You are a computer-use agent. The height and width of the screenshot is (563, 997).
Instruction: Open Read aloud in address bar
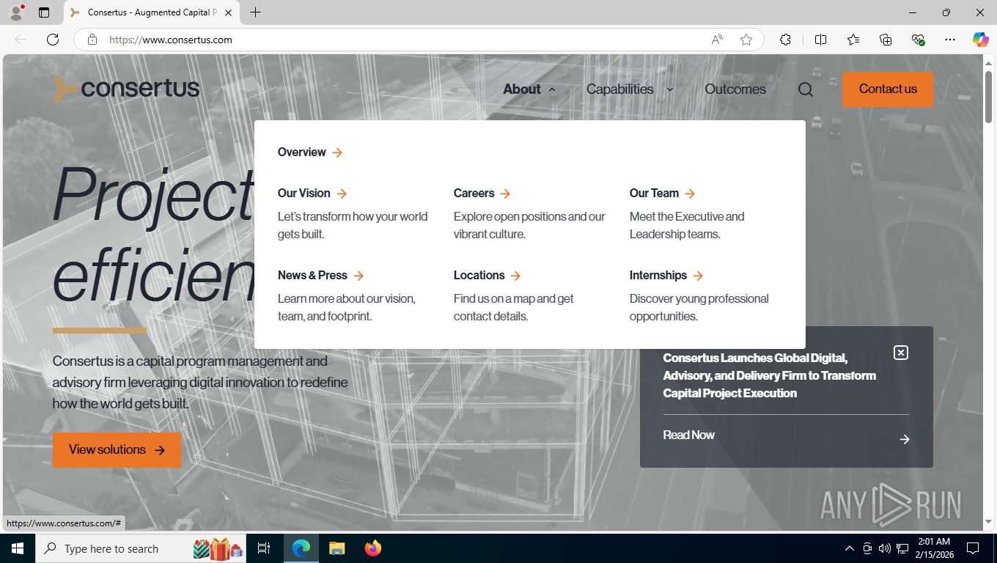tap(717, 40)
